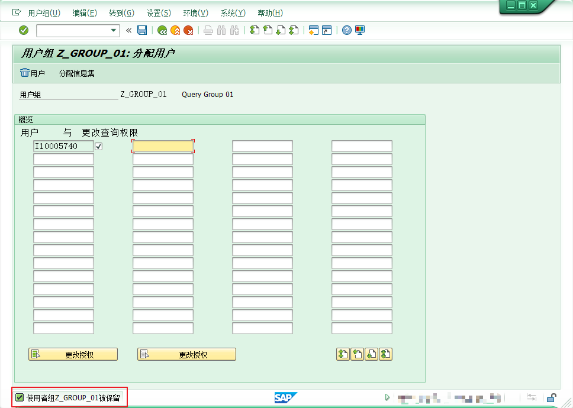Click the transfer arrows icon in status bar
The height and width of the screenshot is (408, 573).
tap(532, 397)
